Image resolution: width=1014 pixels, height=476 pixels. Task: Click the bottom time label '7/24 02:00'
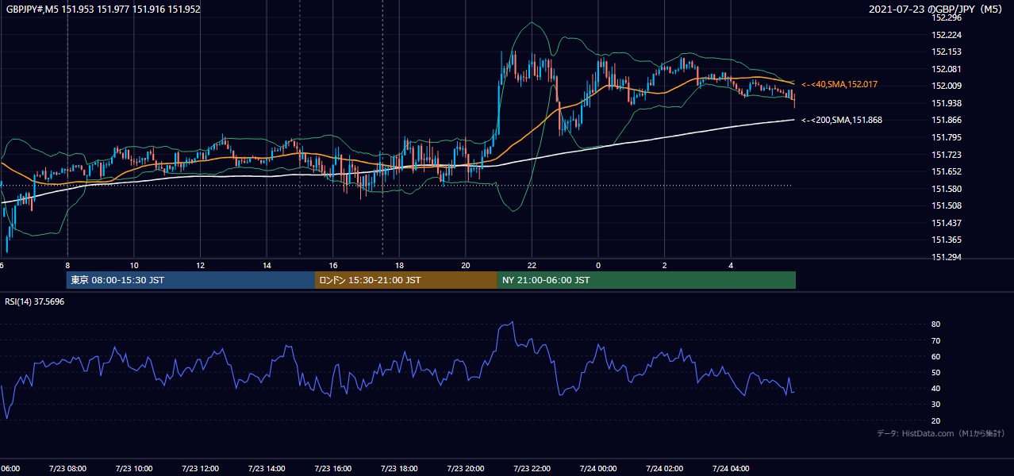point(664,469)
